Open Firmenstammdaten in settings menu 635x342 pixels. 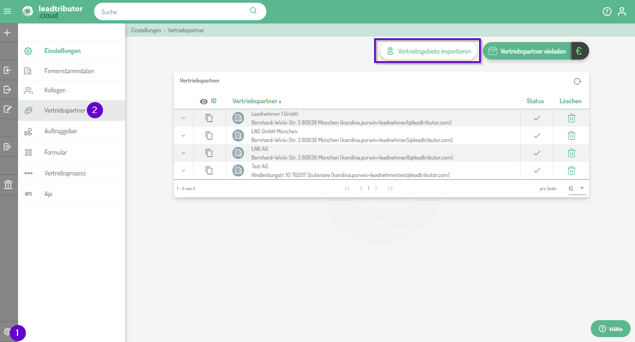(66, 71)
